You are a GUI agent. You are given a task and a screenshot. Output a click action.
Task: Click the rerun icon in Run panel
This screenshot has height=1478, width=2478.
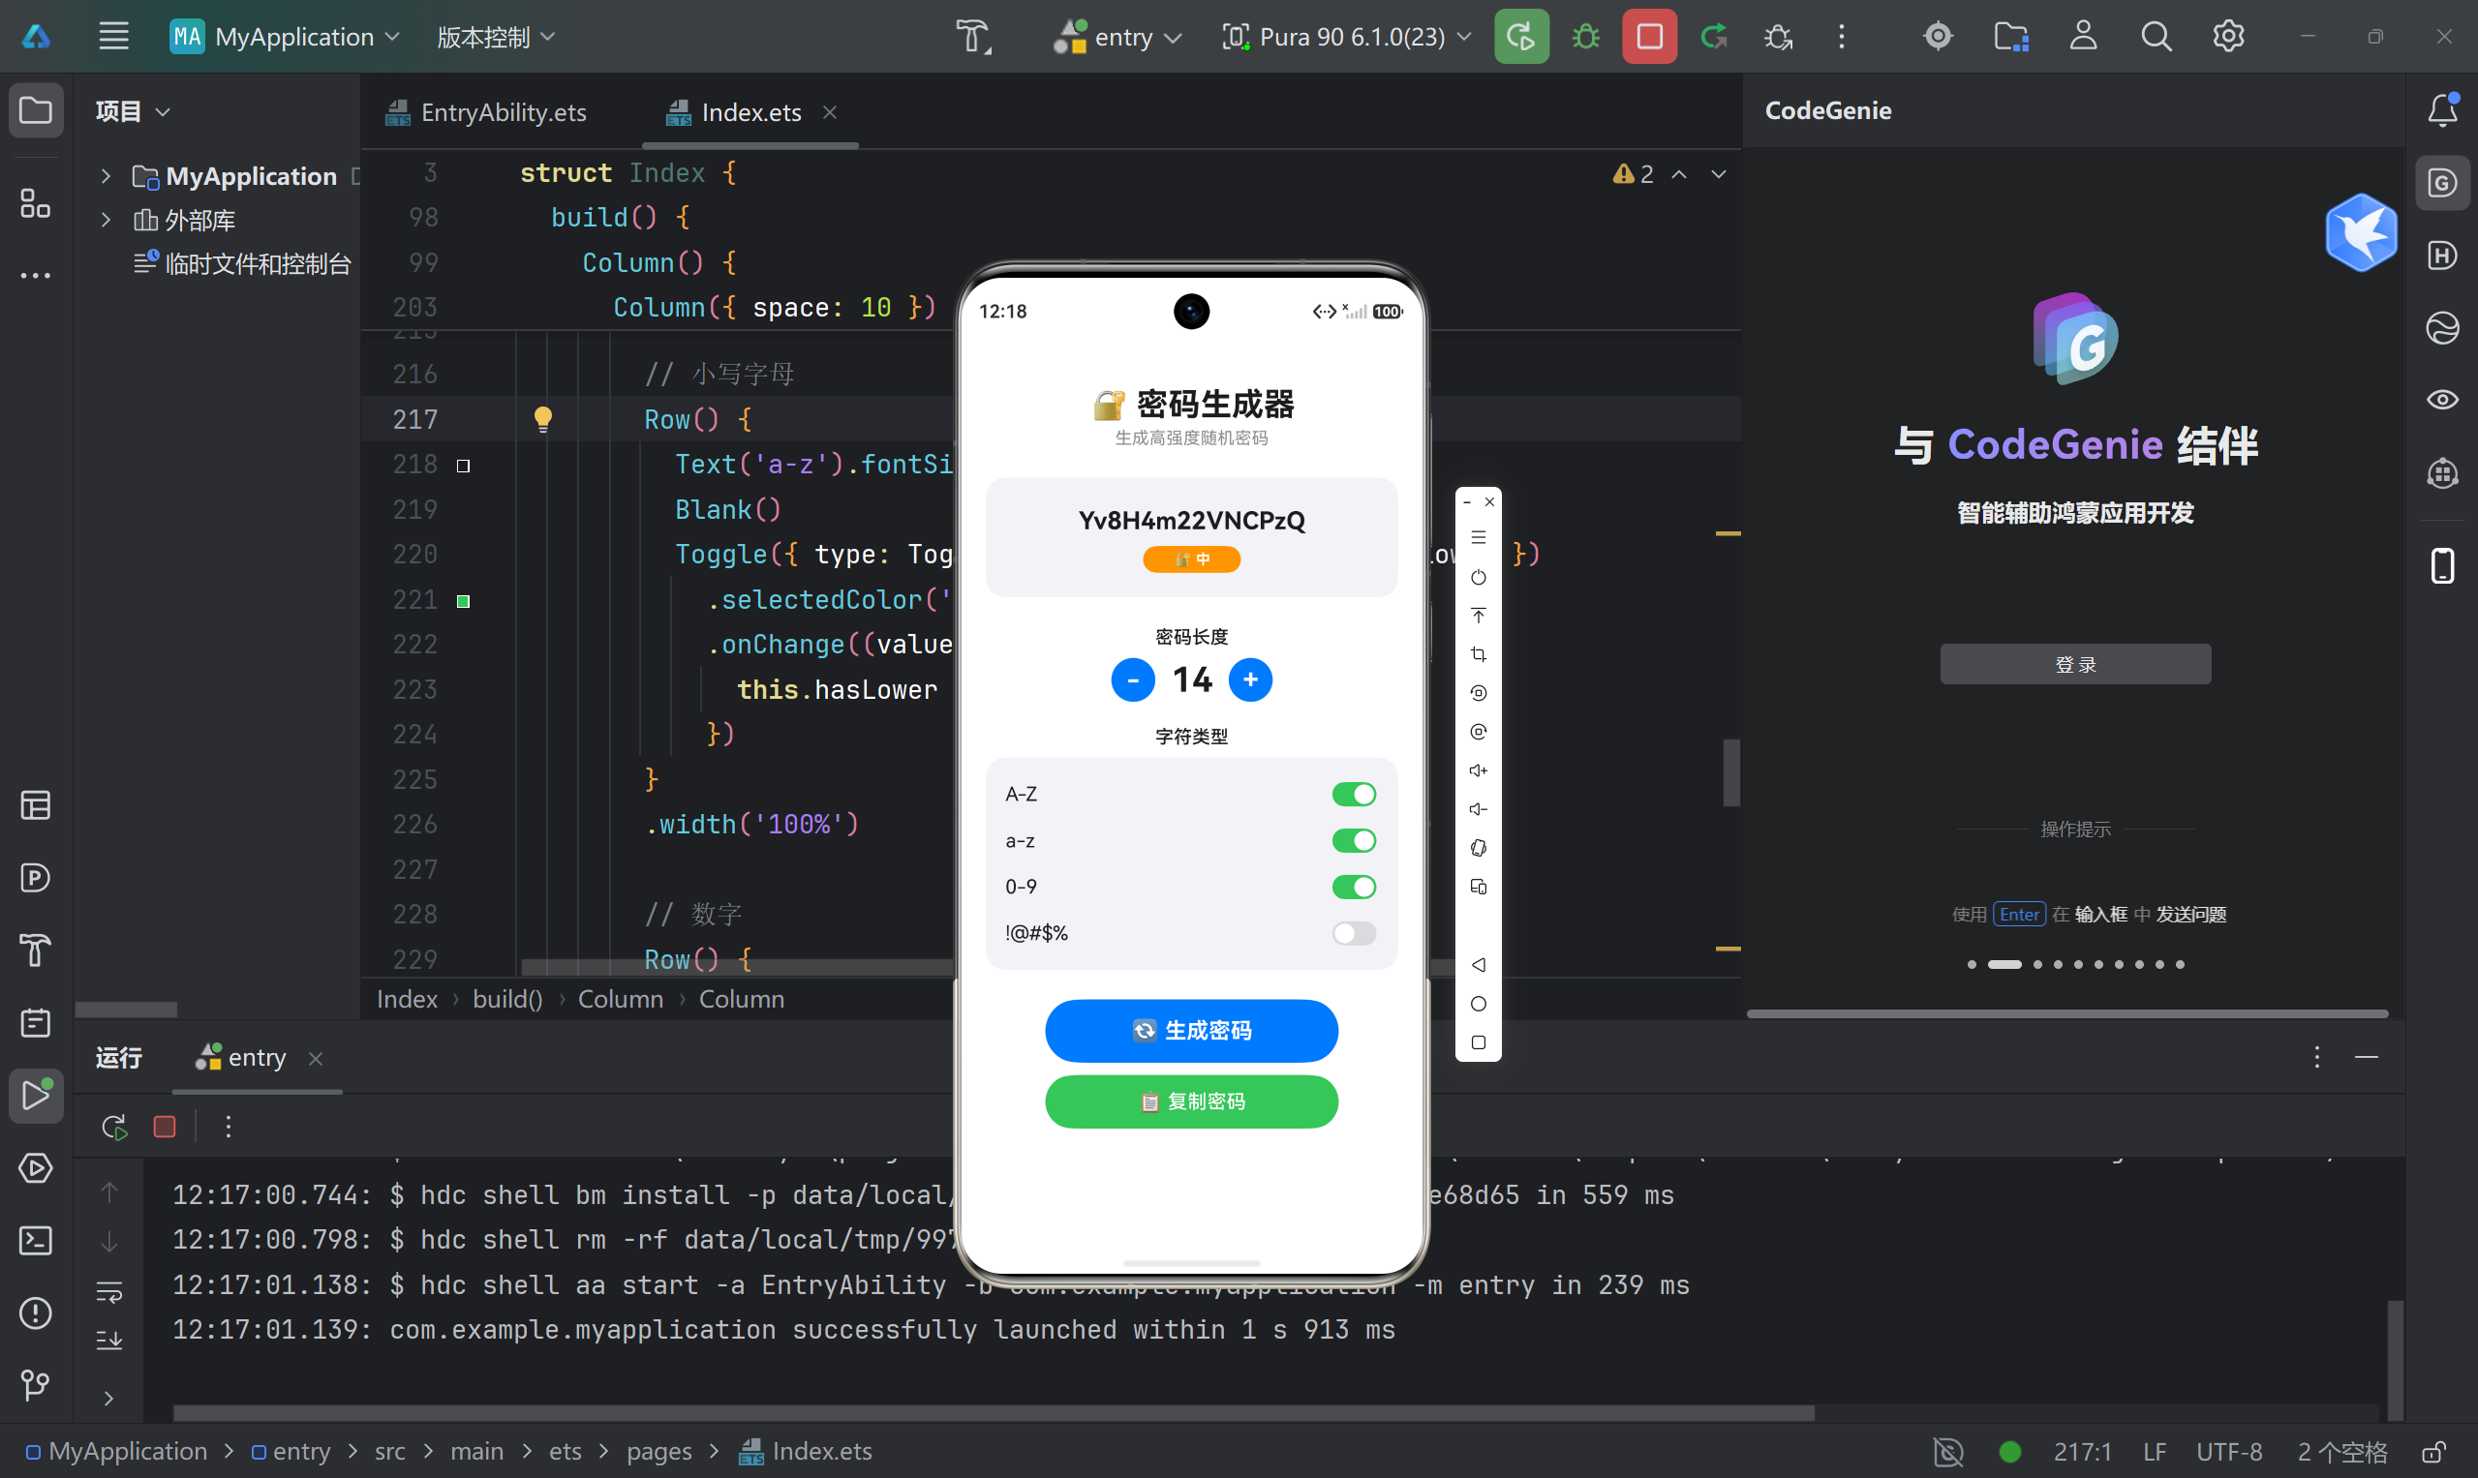coord(113,1127)
